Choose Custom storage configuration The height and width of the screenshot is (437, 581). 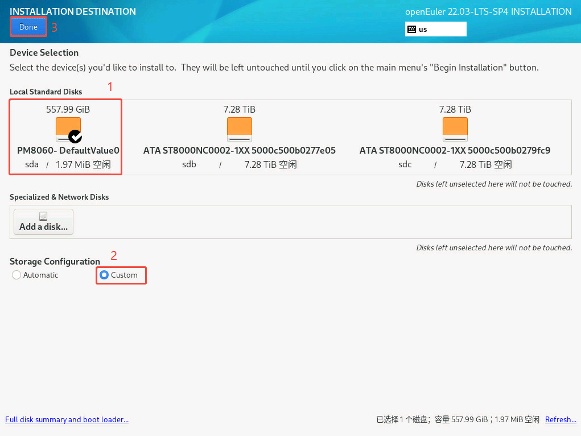(118, 275)
